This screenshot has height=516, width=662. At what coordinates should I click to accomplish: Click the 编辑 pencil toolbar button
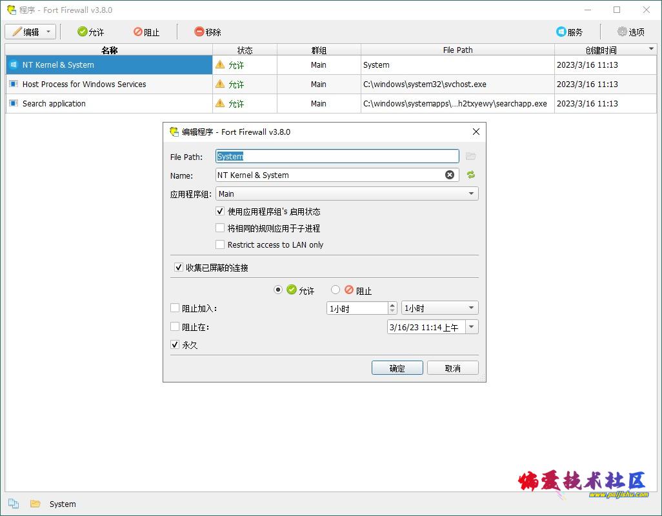click(26, 32)
